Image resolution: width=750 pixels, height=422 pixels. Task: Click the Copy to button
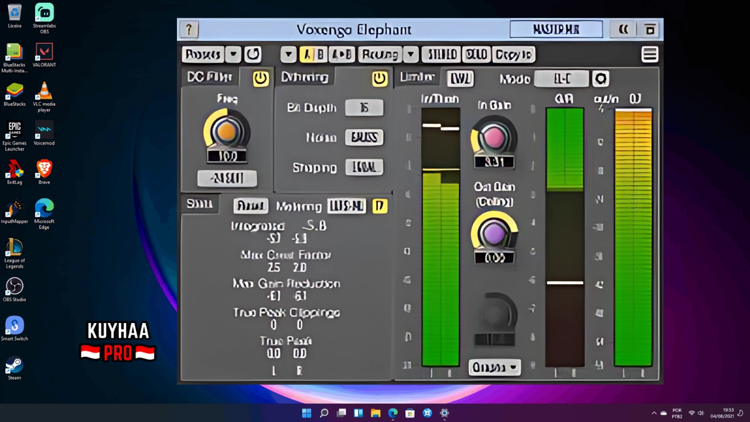click(x=514, y=55)
